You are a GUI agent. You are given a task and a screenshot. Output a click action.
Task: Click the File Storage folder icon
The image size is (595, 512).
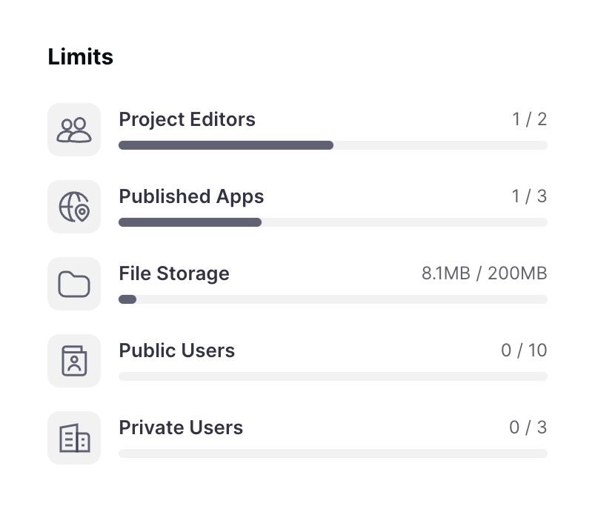point(74,284)
